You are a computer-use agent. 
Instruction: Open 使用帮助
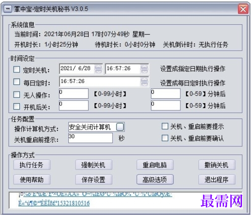click(x=32, y=180)
